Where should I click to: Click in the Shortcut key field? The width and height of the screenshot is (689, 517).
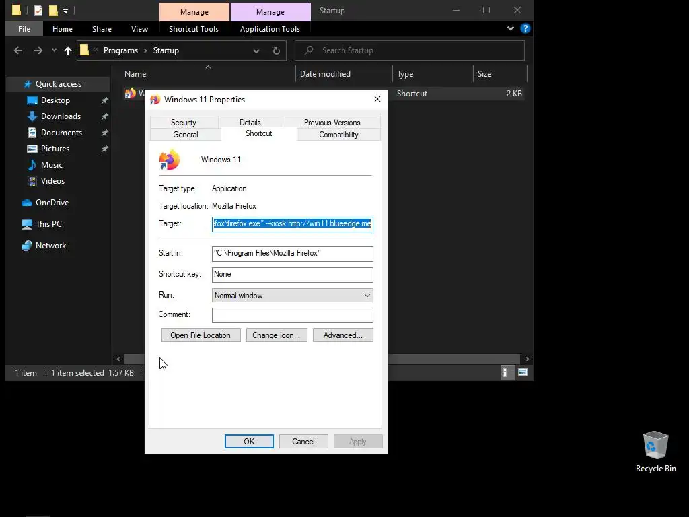[x=292, y=275]
